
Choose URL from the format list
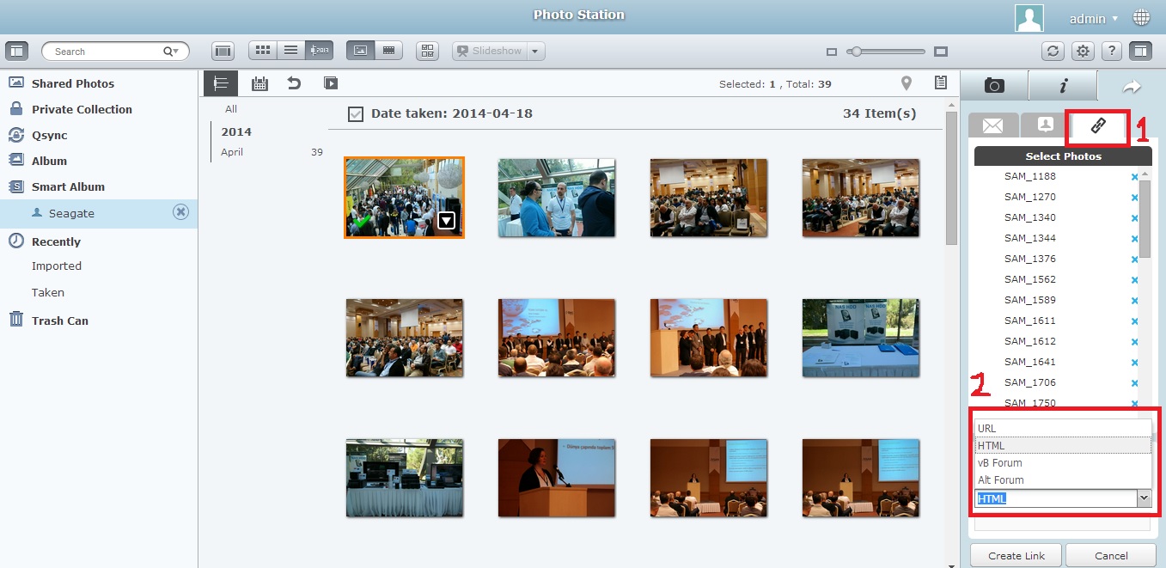1063,429
